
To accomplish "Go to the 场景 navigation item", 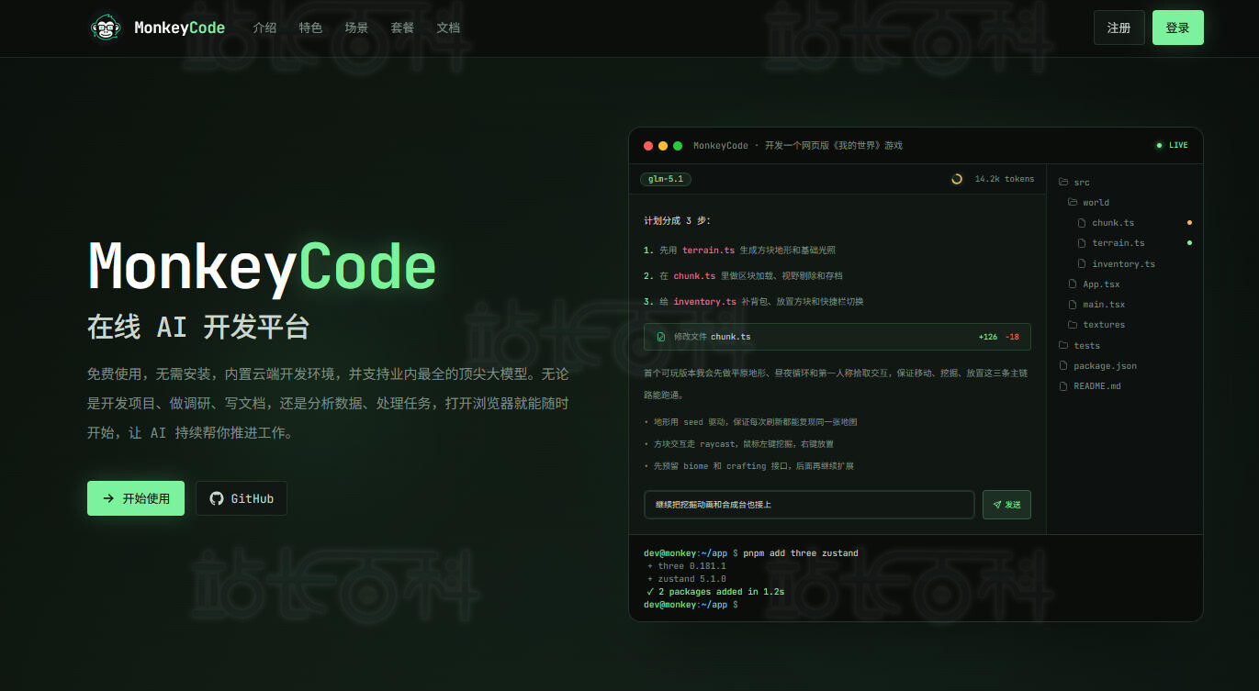I will [356, 28].
